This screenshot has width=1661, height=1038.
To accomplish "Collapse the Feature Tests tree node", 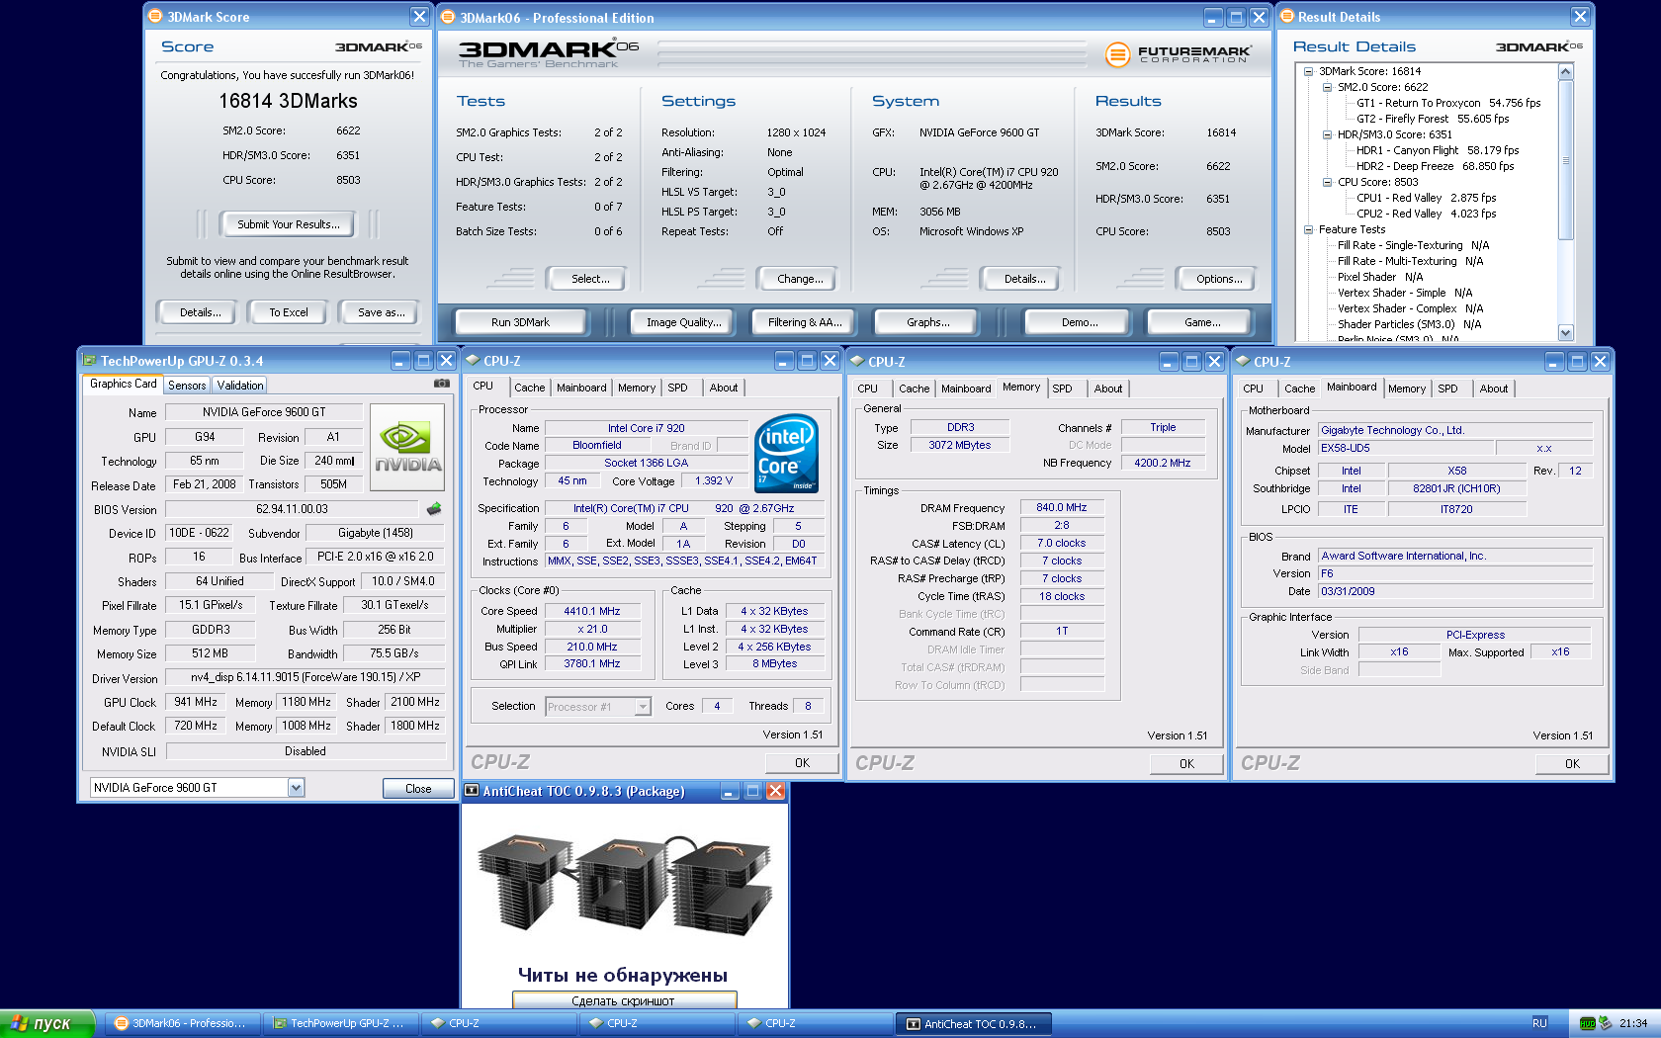I will [x=1308, y=229].
